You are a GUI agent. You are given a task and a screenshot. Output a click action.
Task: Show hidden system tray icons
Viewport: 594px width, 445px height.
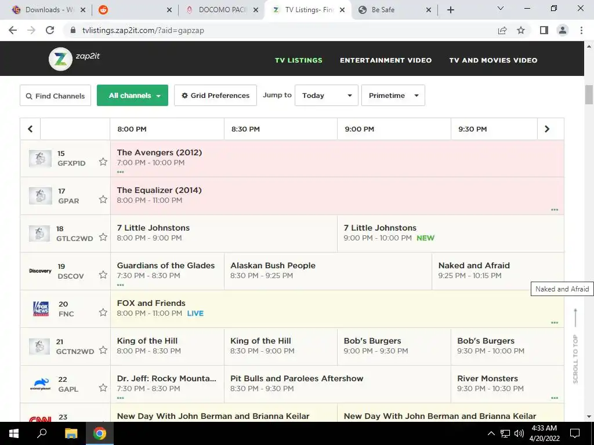click(x=491, y=433)
